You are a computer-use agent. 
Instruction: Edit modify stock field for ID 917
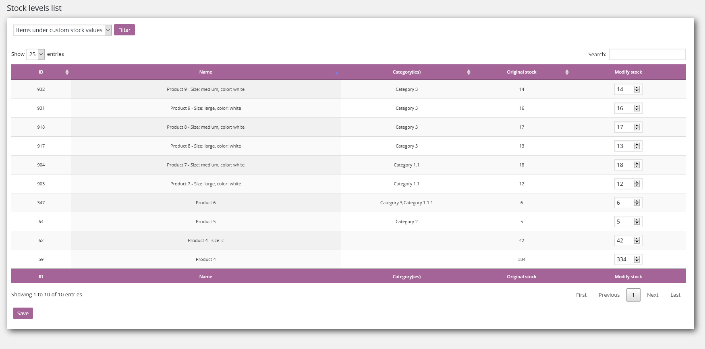(x=628, y=146)
